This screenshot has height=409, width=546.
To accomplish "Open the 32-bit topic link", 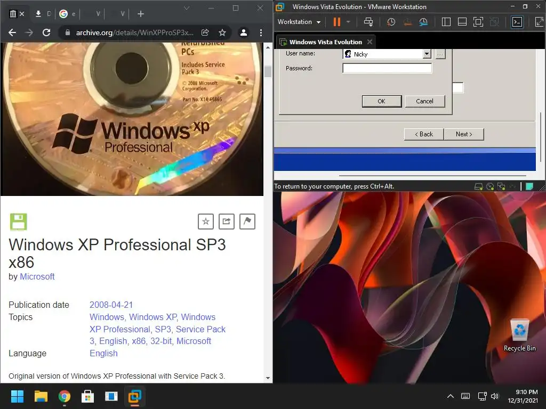I will 161,341.
